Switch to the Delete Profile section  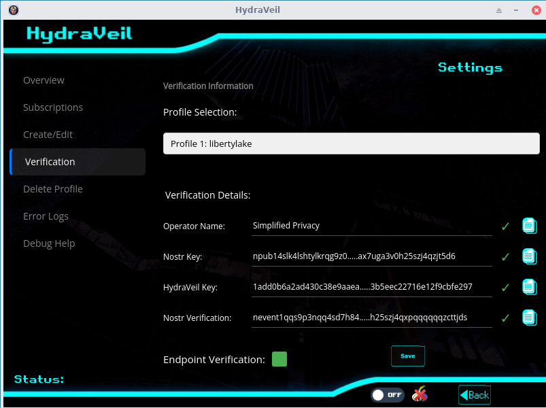coord(53,189)
